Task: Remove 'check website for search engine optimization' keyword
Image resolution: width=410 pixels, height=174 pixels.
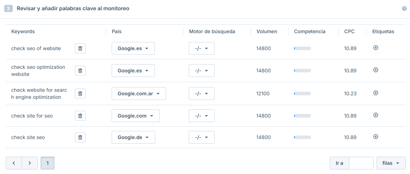Action: 80,94
